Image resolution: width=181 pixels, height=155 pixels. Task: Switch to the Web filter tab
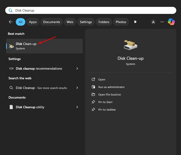point(70,22)
